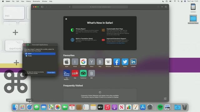Open the Yelp favourite shortcut
The width and height of the screenshot is (200, 112).
click(75, 73)
